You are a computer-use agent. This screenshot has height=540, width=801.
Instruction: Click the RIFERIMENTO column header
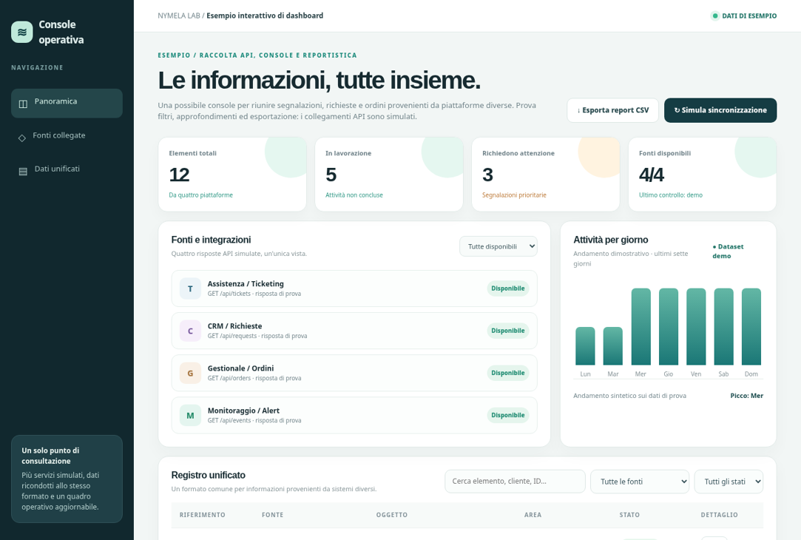click(203, 515)
